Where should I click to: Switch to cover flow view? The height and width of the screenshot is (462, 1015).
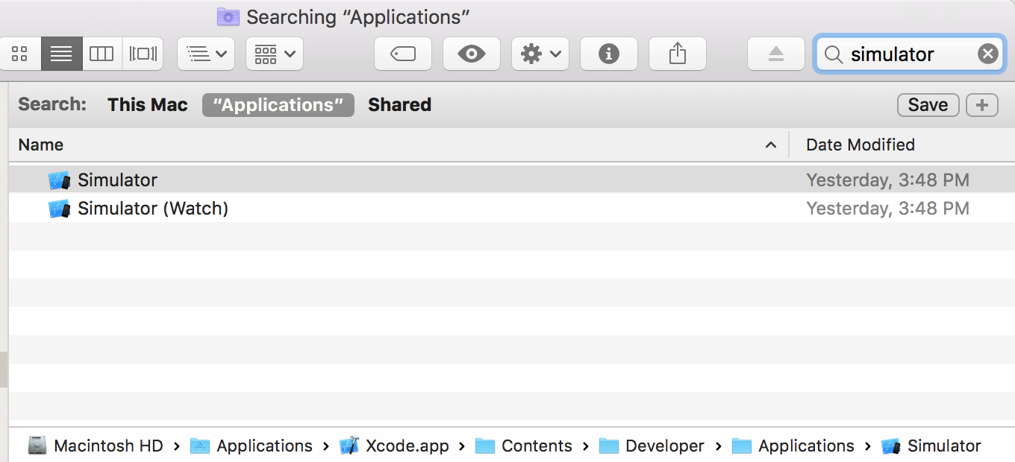(x=143, y=54)
